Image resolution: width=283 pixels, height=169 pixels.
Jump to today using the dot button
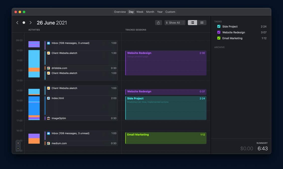(24, 23)
